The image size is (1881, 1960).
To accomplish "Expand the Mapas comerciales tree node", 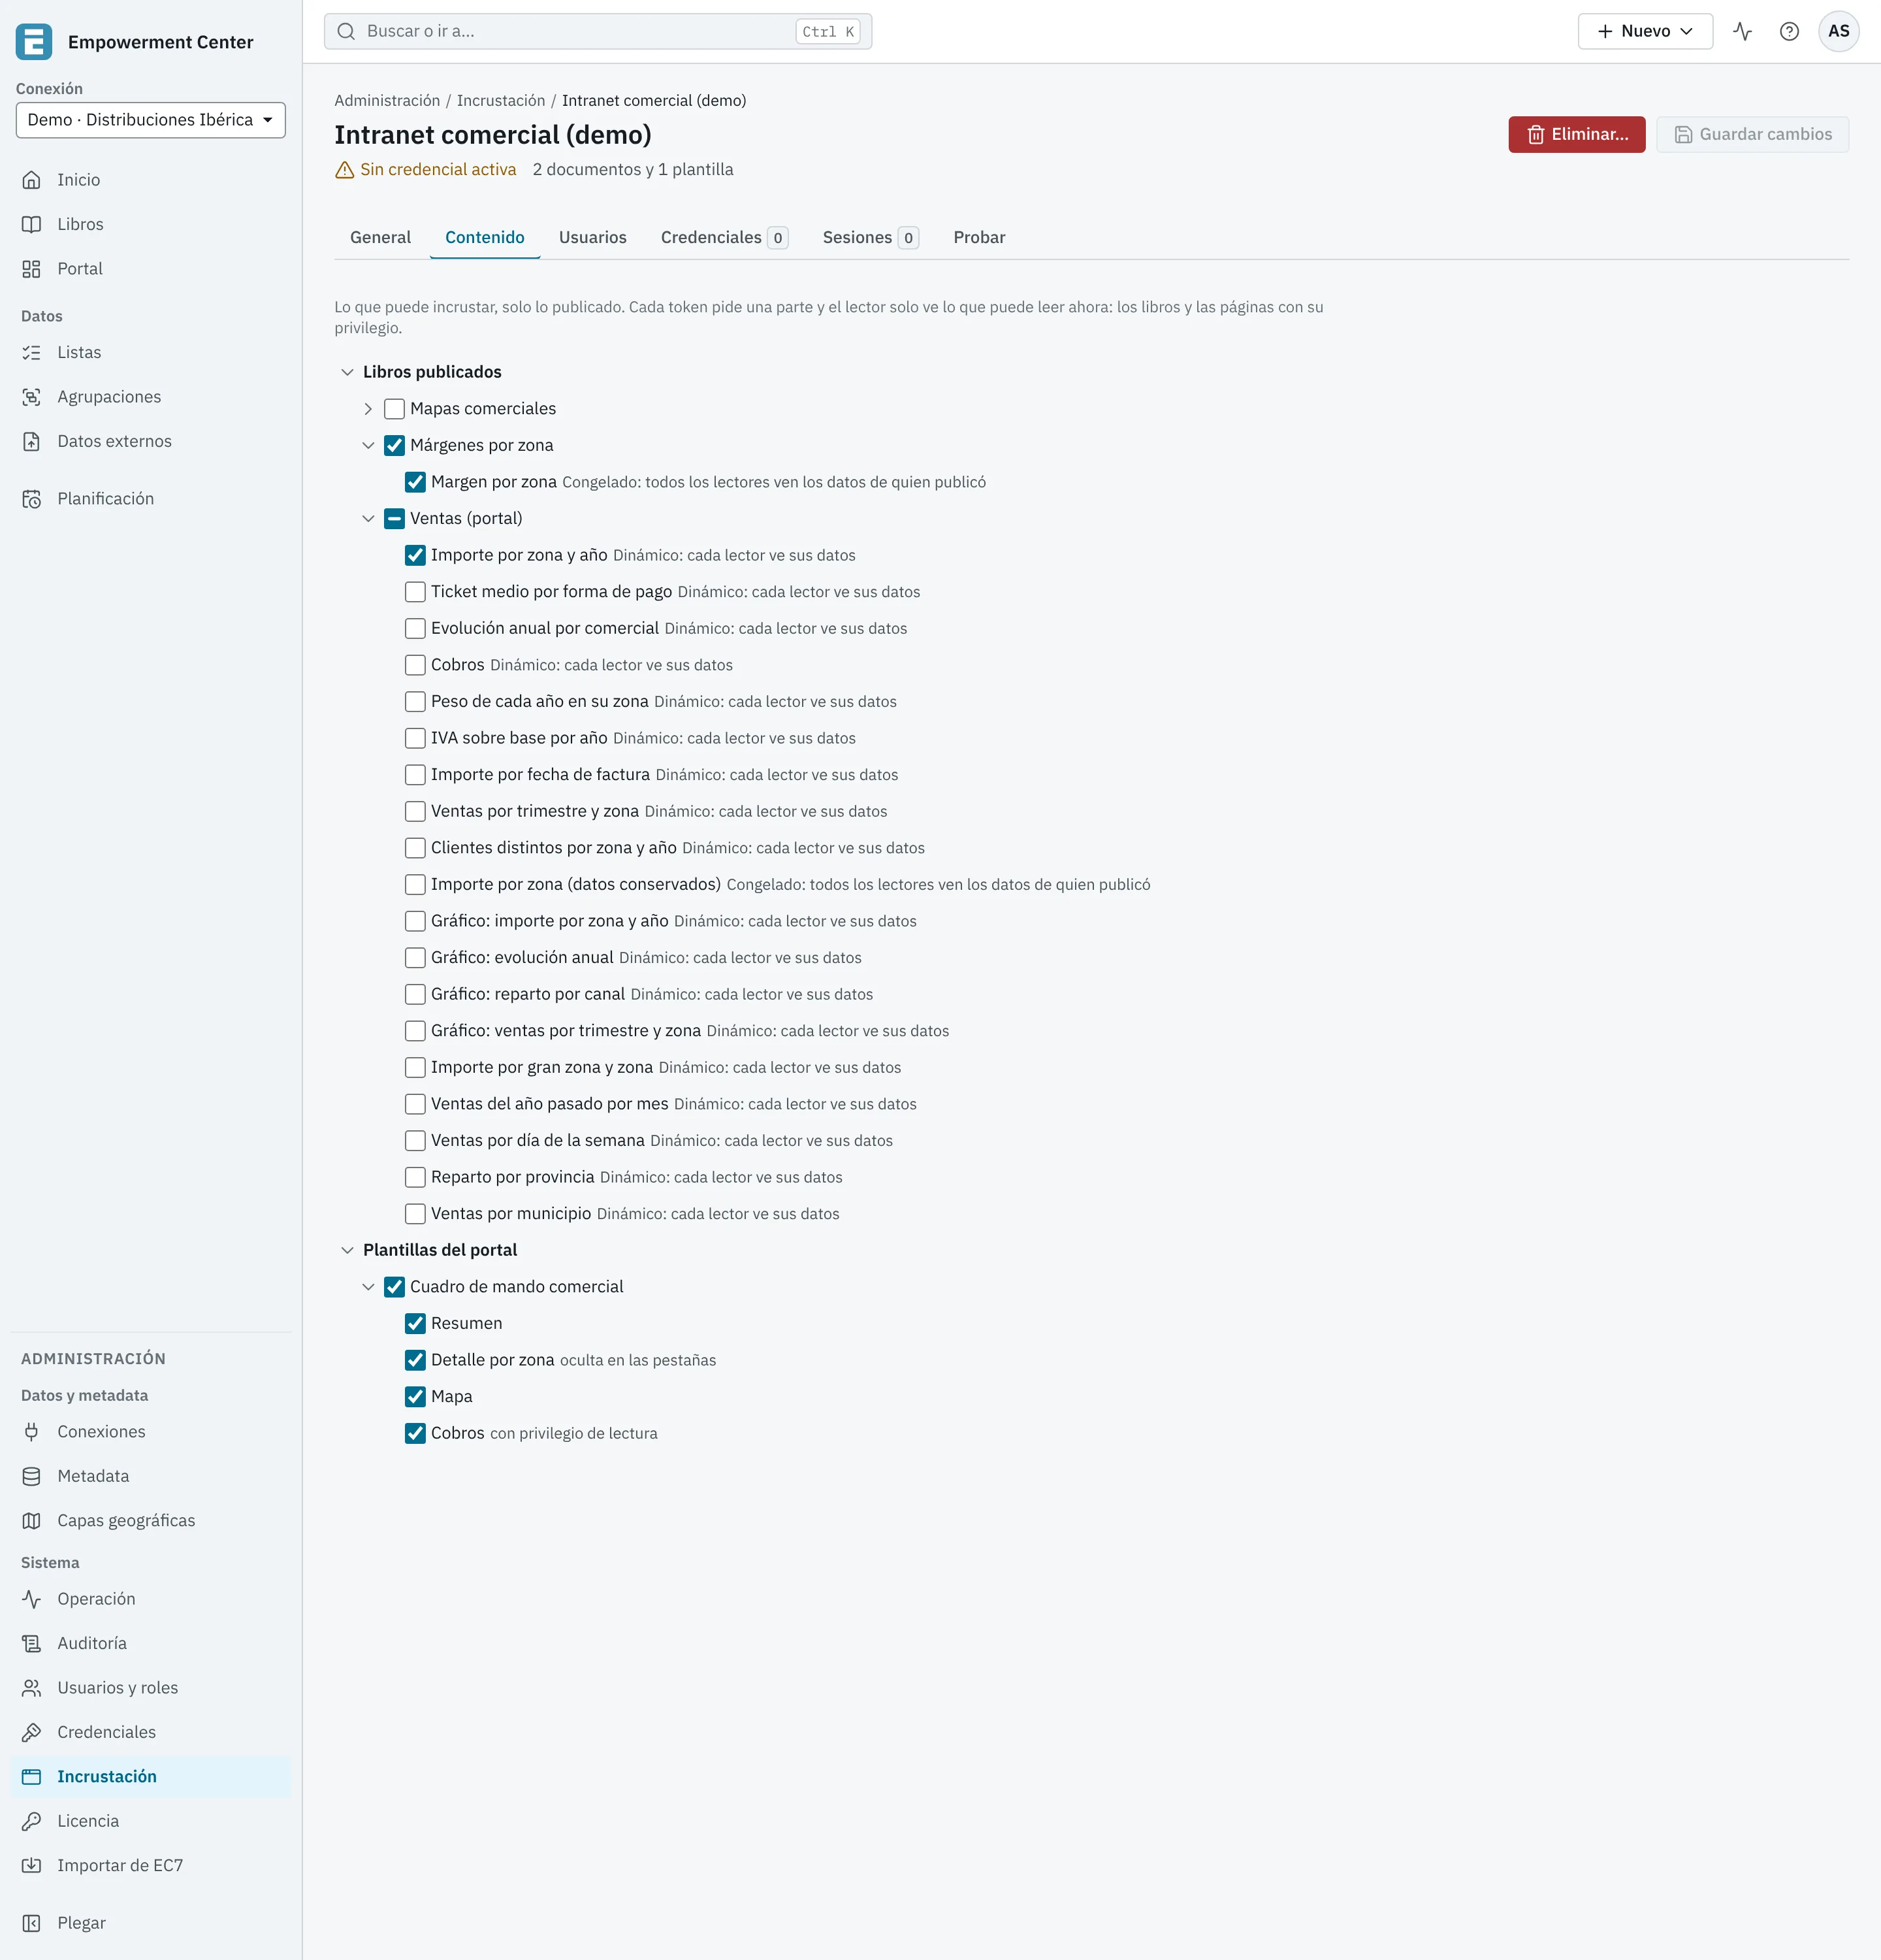I will pyautogui.click(x=369, y=409).
